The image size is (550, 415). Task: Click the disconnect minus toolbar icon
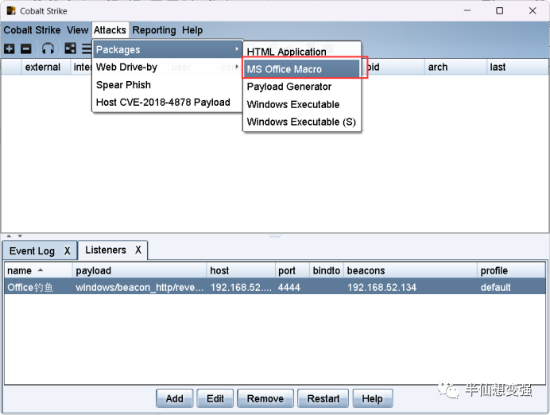pos(26,48)
